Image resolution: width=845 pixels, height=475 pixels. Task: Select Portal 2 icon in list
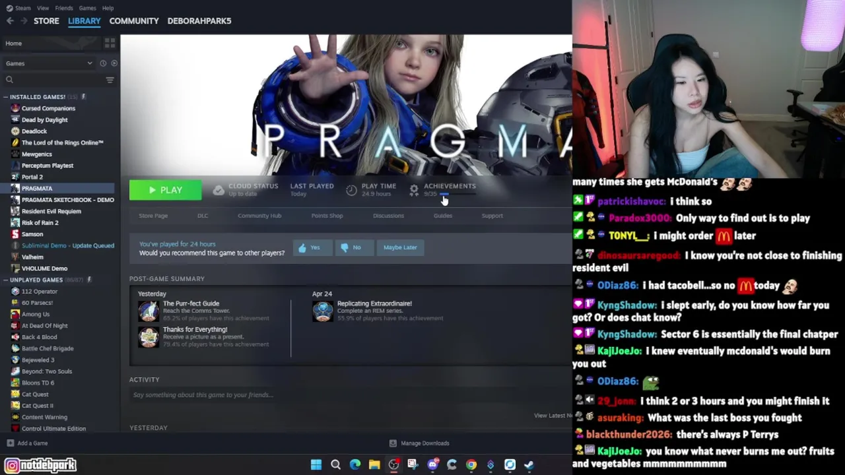click(x=15, y=177)
